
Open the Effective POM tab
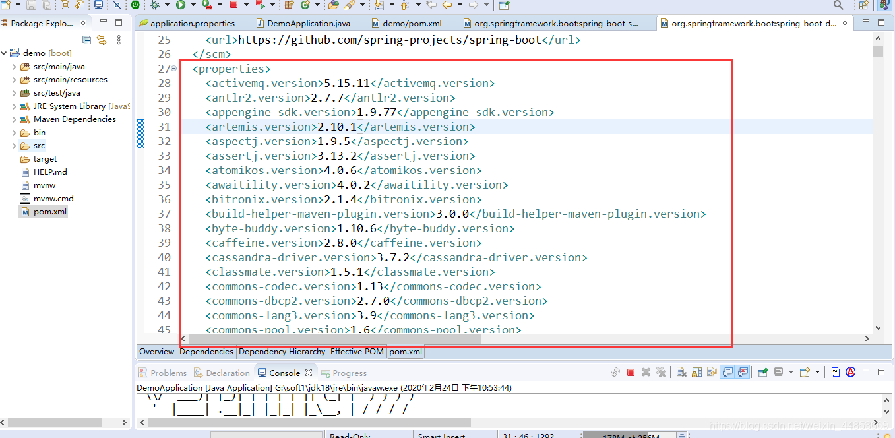pos(357,352)
